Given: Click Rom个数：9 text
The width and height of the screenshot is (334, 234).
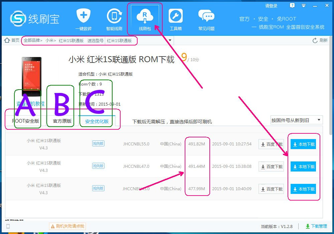Looking at the screenshot, I should (90, 84).
